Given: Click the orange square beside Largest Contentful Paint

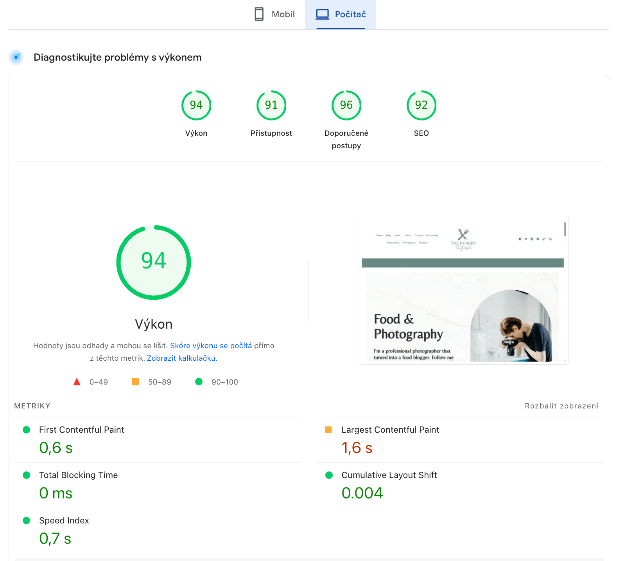Looking at the screenshot, I should tap(328, 430).
